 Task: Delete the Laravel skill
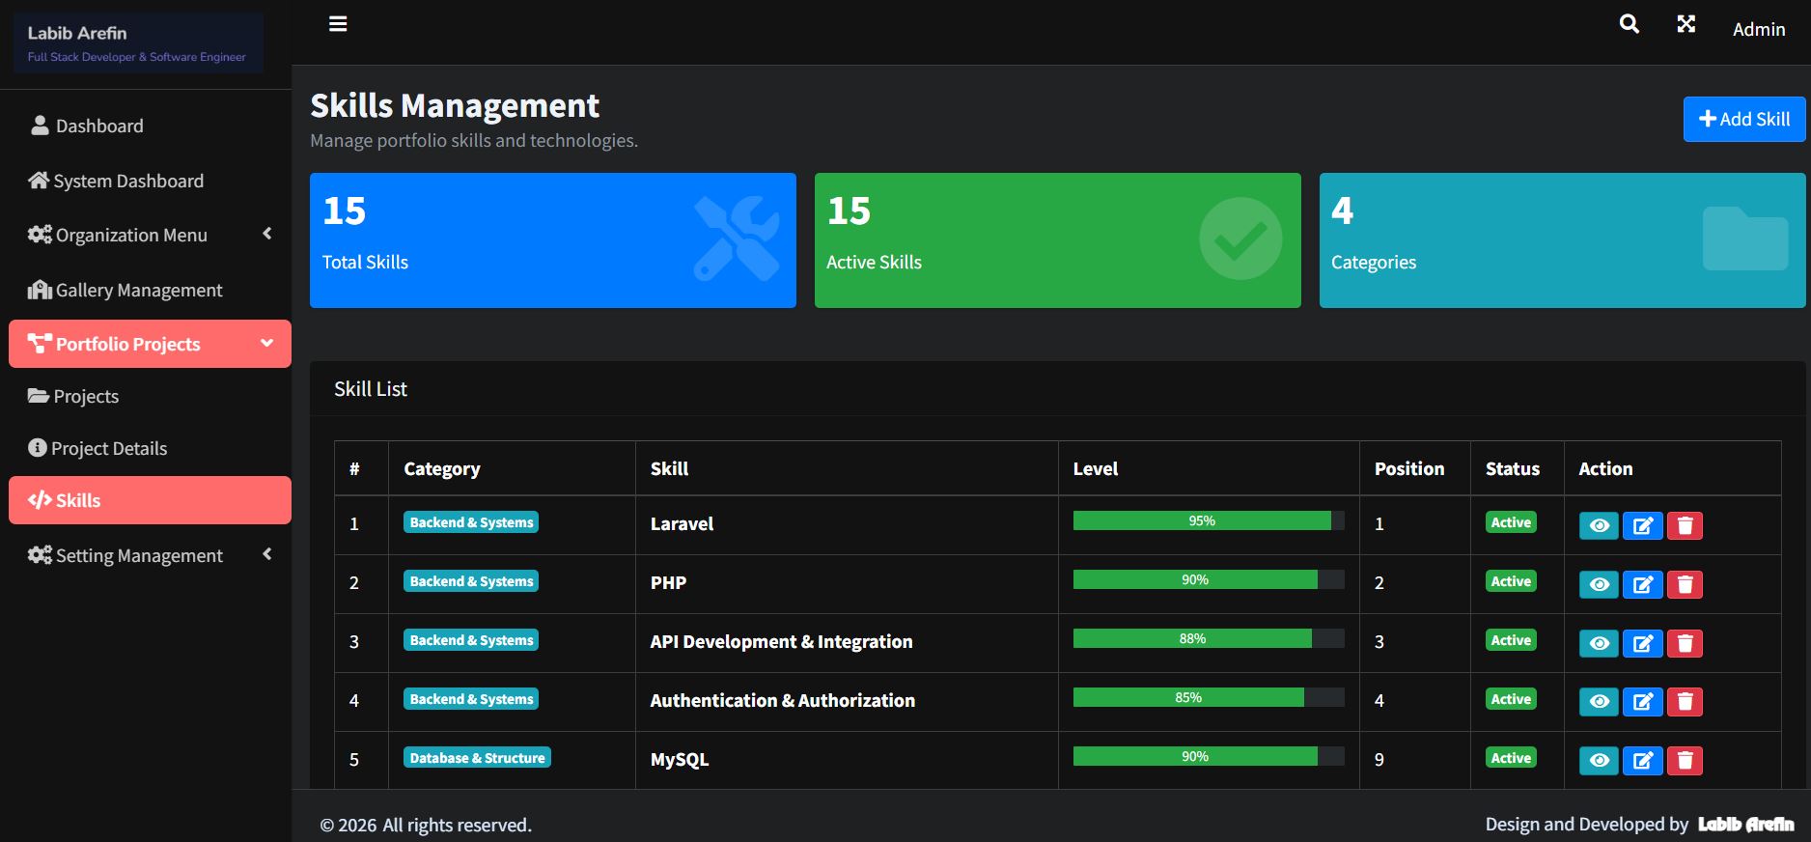[1685, 525]
